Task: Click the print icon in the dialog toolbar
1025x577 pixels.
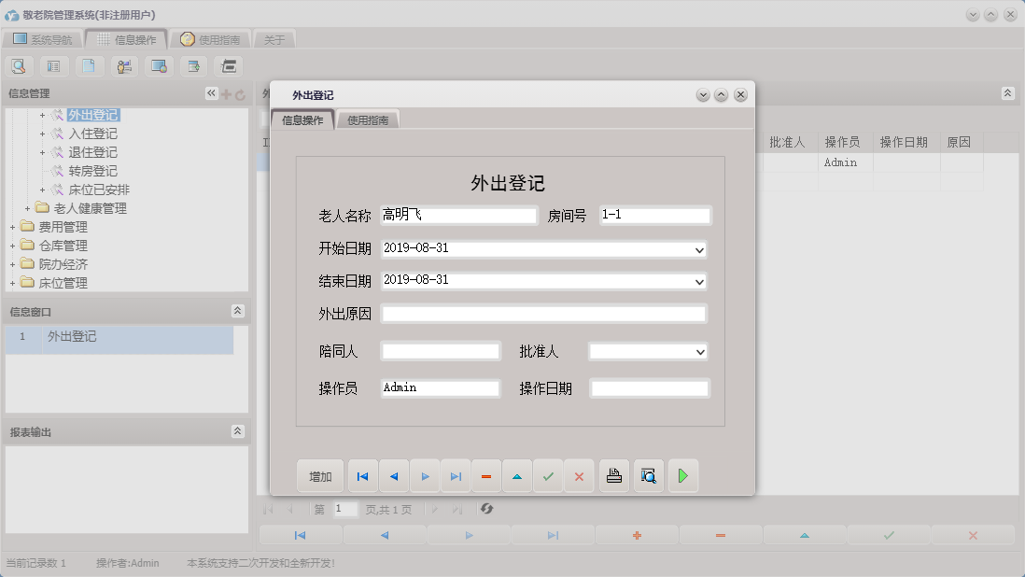Action: [613, 475]
